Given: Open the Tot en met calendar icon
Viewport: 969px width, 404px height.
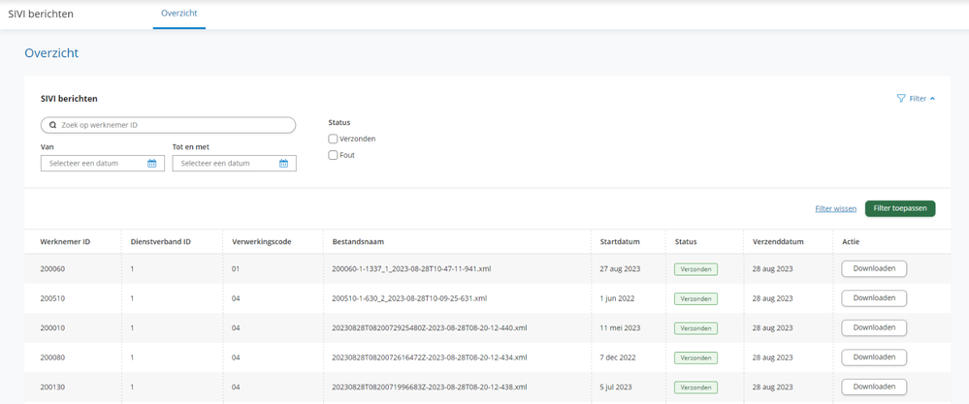Looking at the screenshot, I should 283,164.
